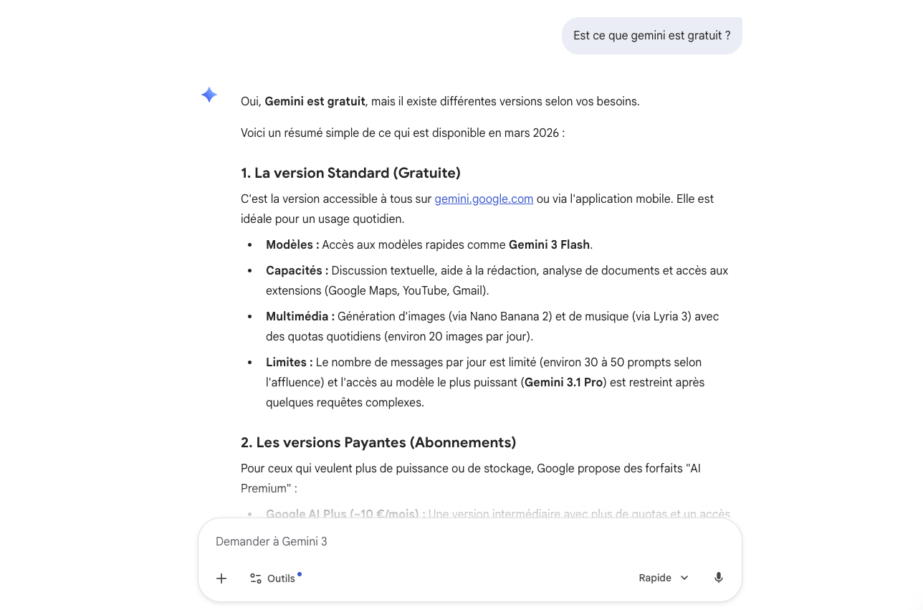Click the "Multimédia :" bullet label
This screenshot has width=923, height=610.
pyautogui.click(x=300, y=316)
